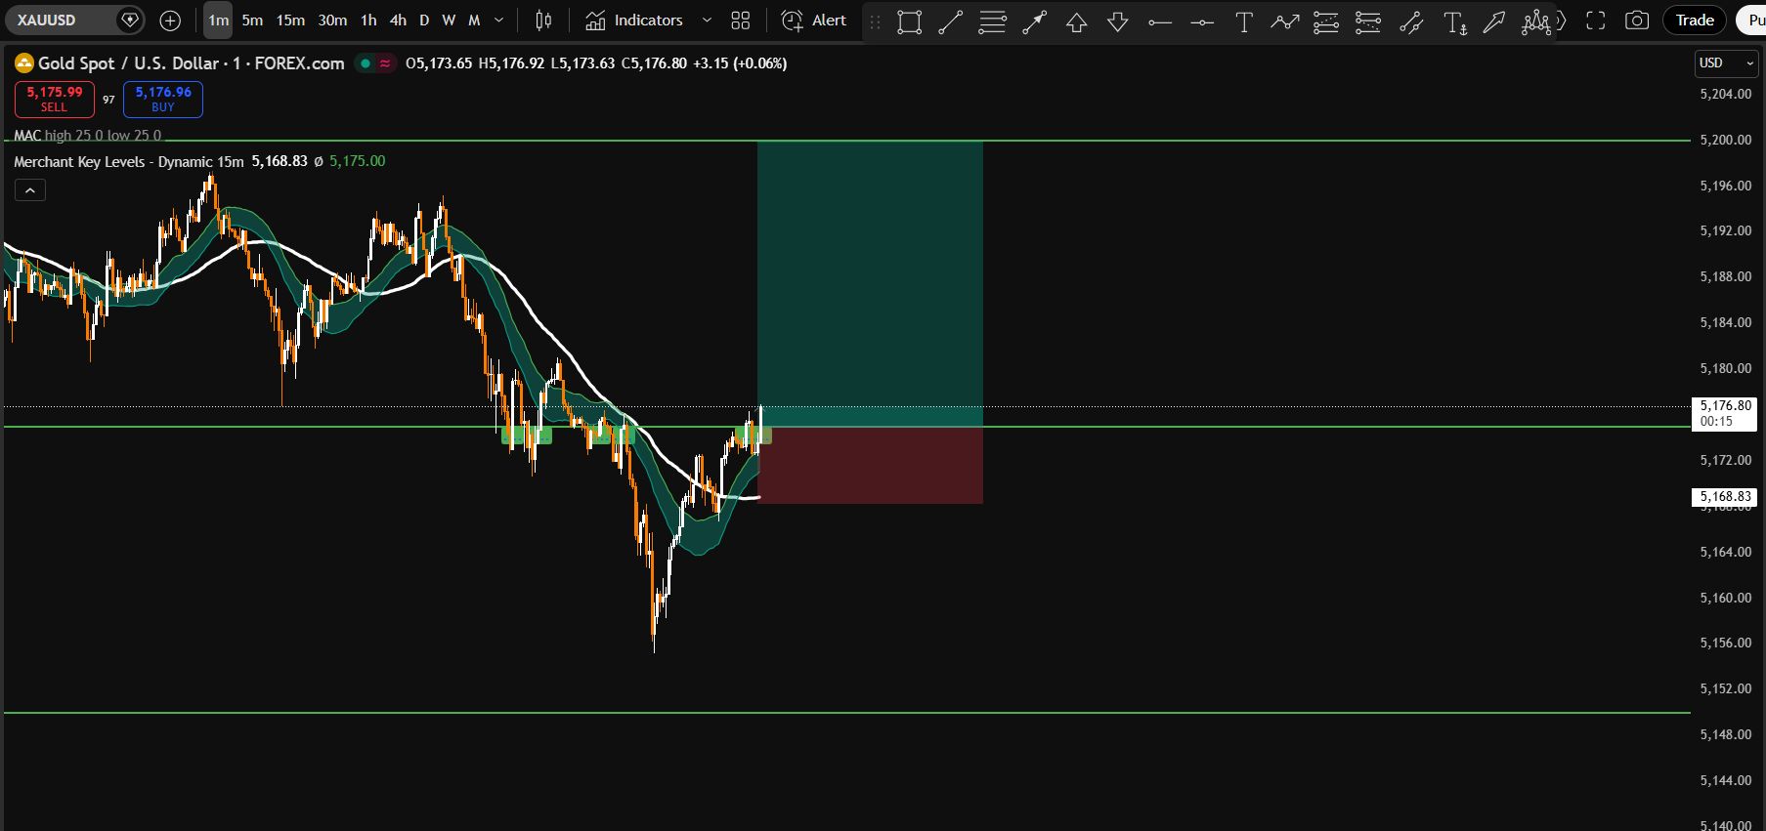Create a new Alert
Viewport: 1766px width, 831px height.
[814, 21]
